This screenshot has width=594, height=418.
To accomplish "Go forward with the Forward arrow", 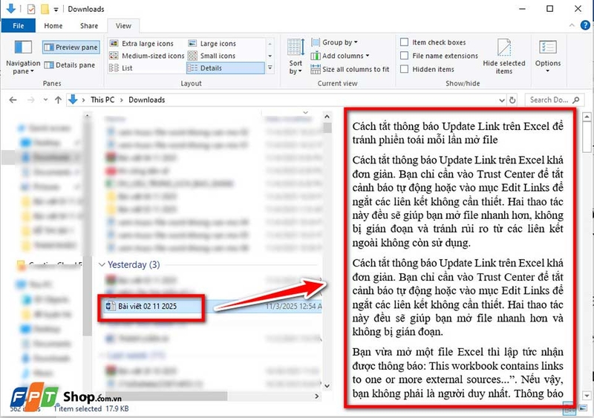I will pos(30,100).
